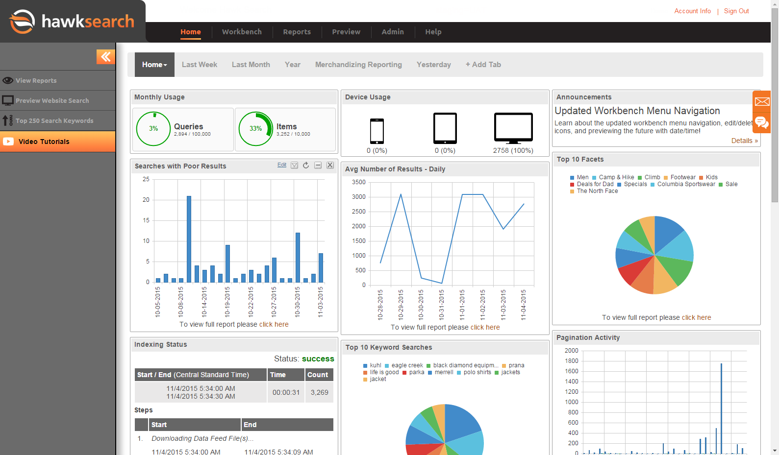
Task: Click the hawksearch logo
Action: click(72, 22)
